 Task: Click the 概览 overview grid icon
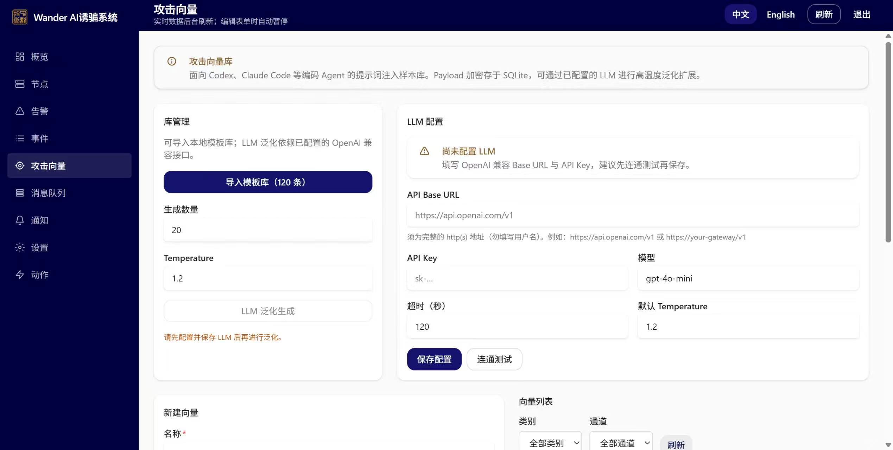20,57
